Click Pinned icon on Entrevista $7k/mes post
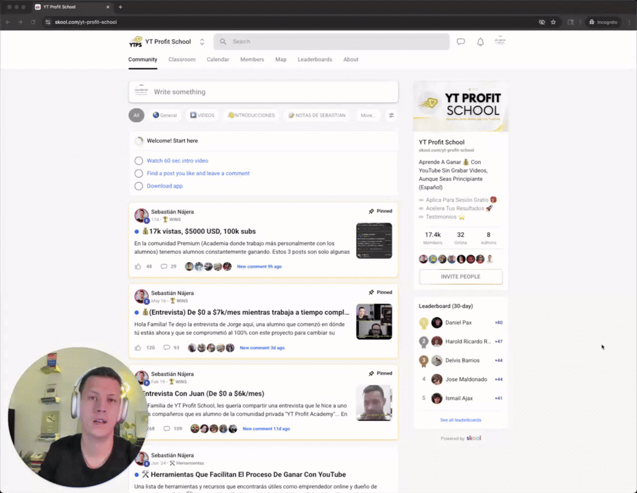Image resolution: width=637 pixels, height=493 pixels. tap(371, 292)
